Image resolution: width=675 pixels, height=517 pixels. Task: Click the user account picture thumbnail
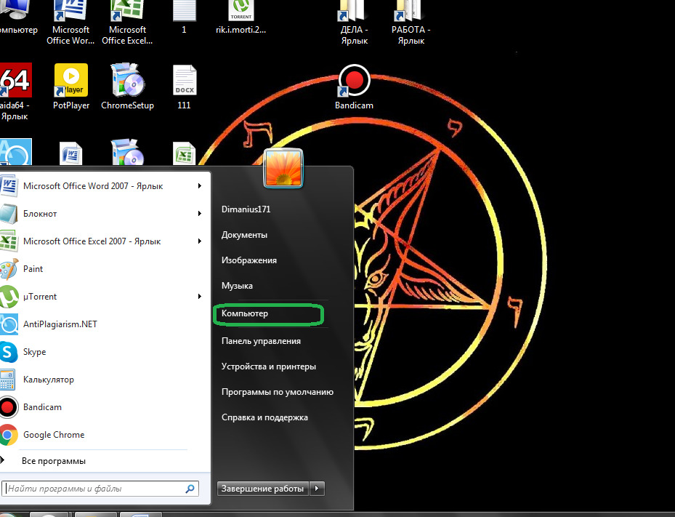click(283, 168)
